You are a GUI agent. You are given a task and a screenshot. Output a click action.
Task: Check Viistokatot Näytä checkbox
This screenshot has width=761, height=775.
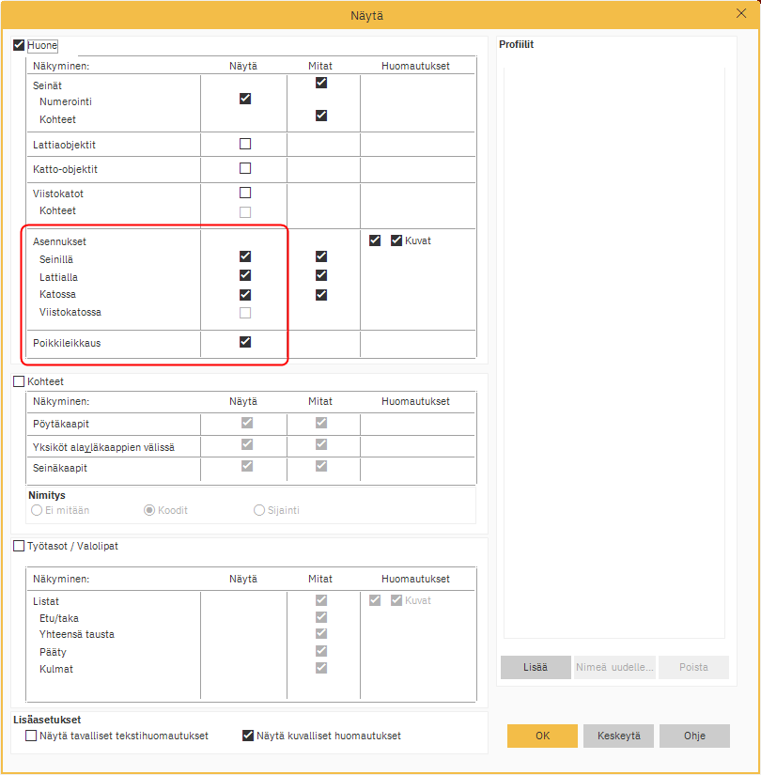[245, 193]
